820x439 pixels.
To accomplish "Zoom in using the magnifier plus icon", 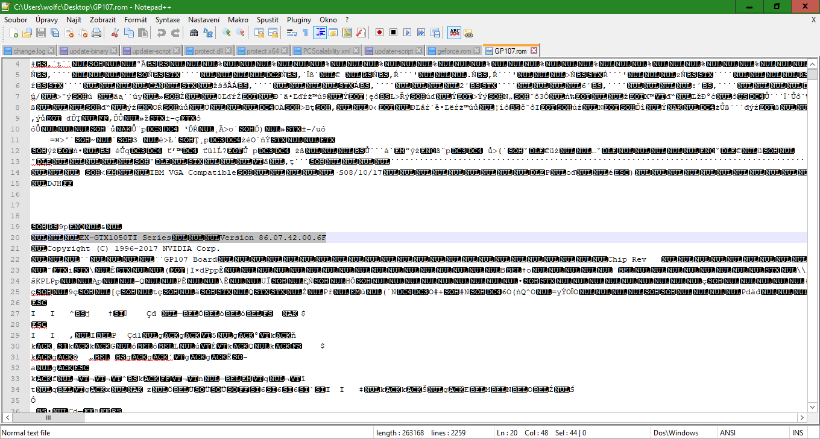I will click(x=227, y=33).
